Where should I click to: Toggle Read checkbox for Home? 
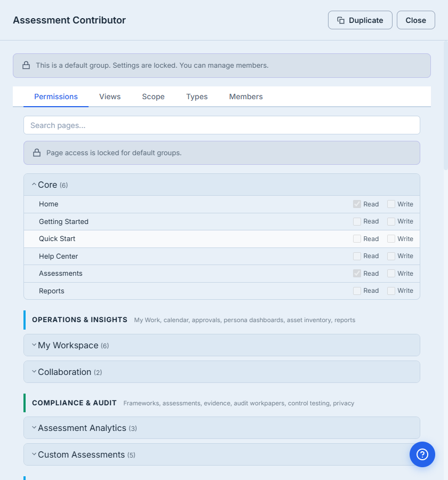pos(357,204)
